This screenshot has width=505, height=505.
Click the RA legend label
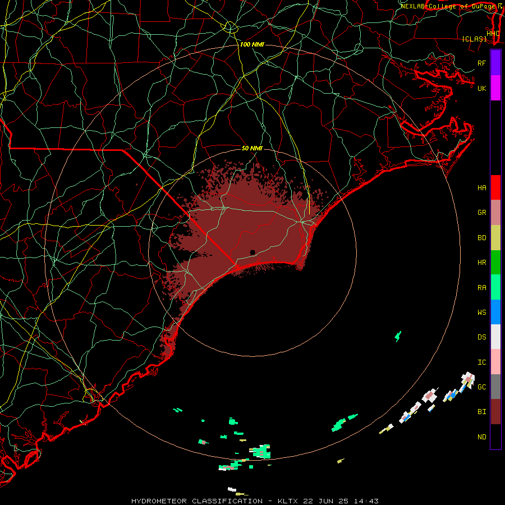click(482, 288)
